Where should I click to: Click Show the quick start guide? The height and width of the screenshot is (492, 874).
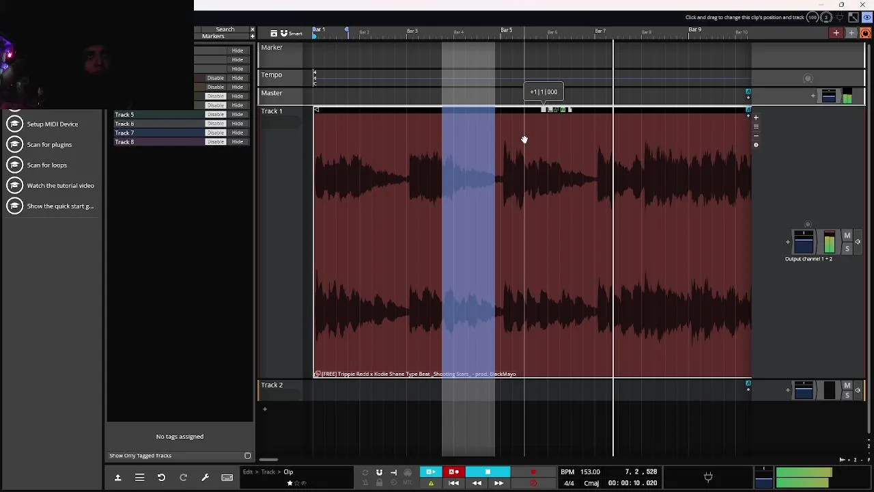pyautogui.click(x=60, y=206)
